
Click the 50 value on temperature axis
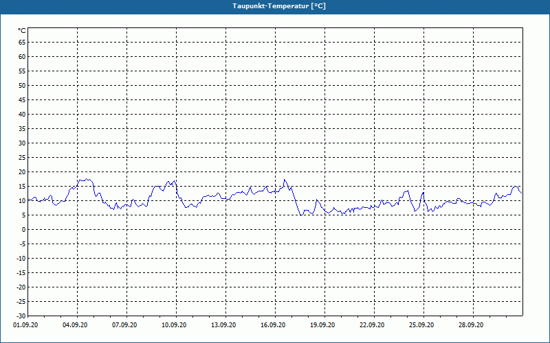tap(22, 85)
